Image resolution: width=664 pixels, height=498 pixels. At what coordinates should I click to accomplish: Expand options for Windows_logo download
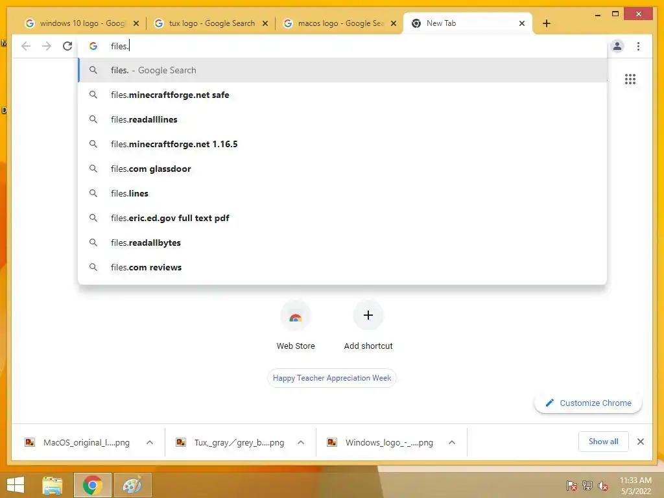point(452,442)
